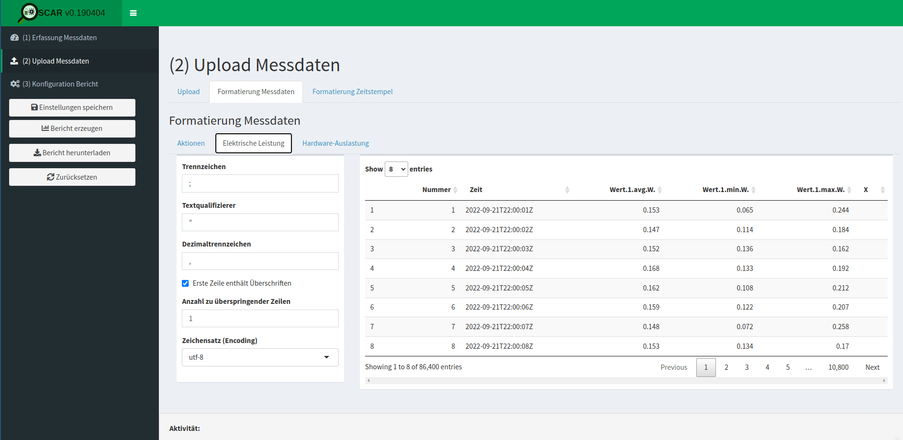Uncheck Erste Zeile enthält Überschriften
This screenshot has width=903, height=440.
pyautogui.click(x=185, y=283)
